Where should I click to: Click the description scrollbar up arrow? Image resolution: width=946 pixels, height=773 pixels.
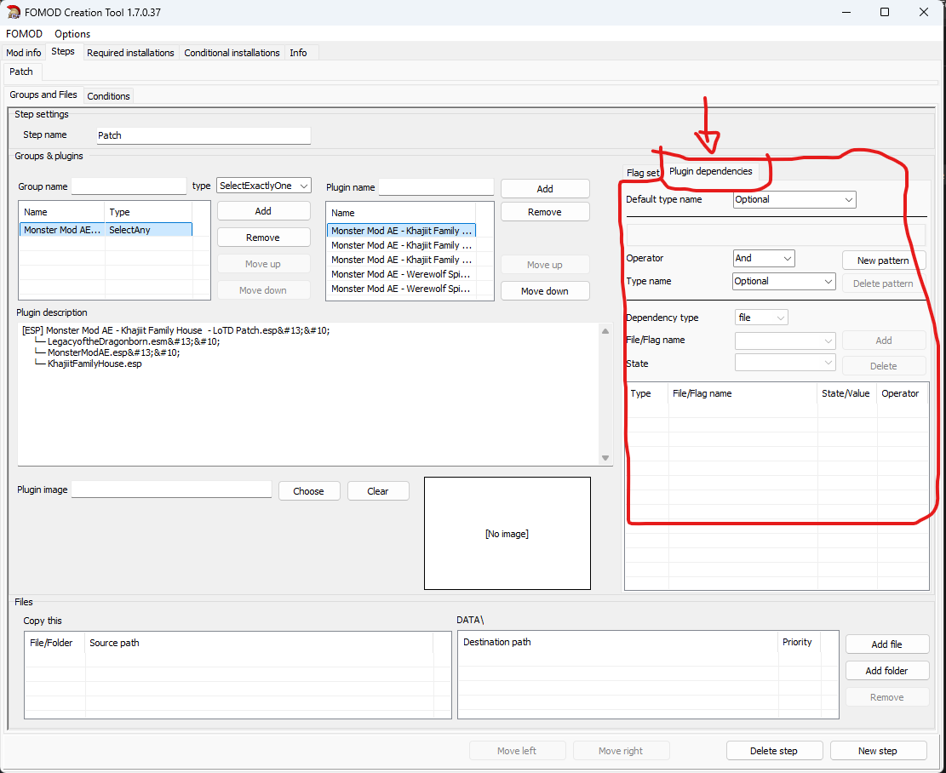click(x=605, y=330)
